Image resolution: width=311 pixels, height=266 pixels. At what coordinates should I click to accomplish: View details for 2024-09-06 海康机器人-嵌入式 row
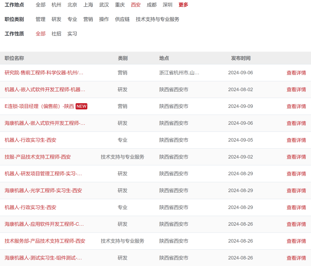pyautogui.click(x=296, y=123)
